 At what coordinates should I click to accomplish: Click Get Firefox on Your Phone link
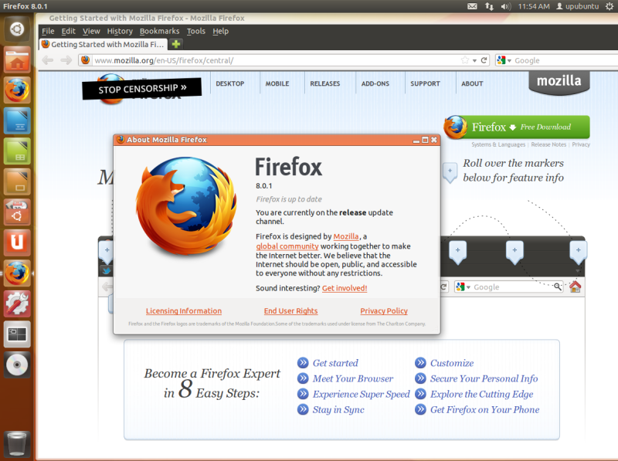484,410
